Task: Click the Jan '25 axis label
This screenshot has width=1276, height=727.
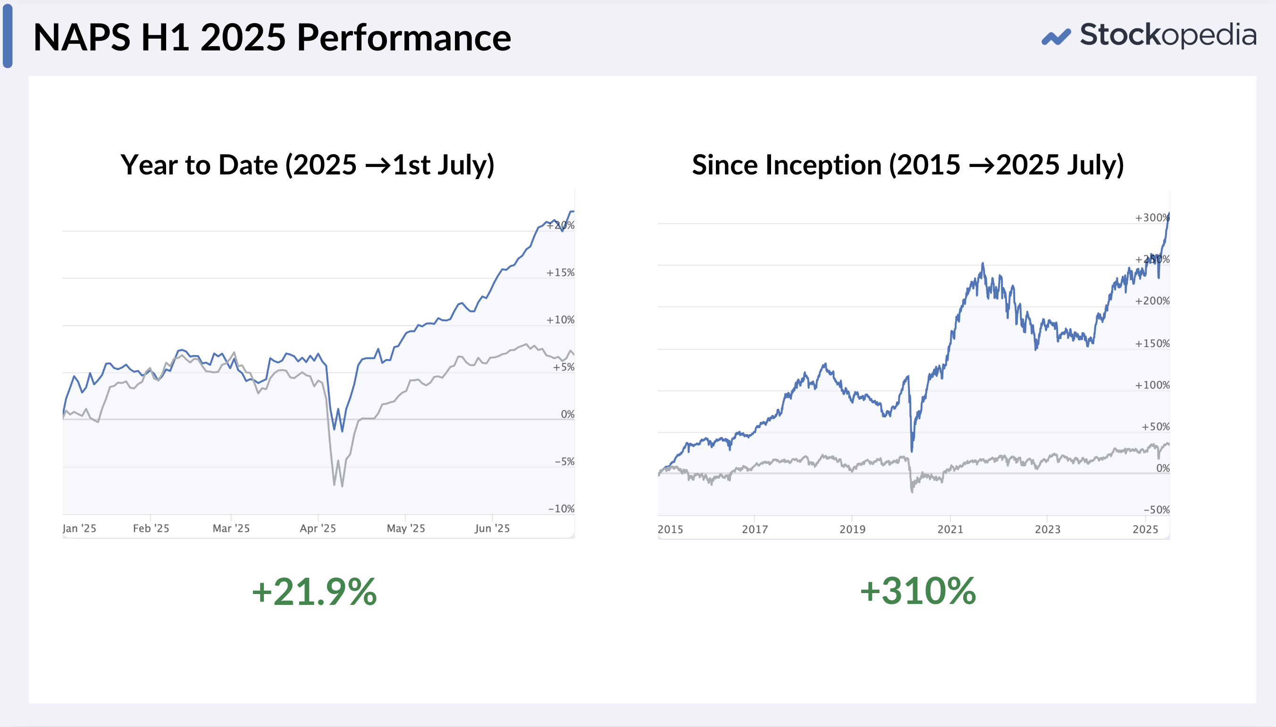Action: point(79,528)
